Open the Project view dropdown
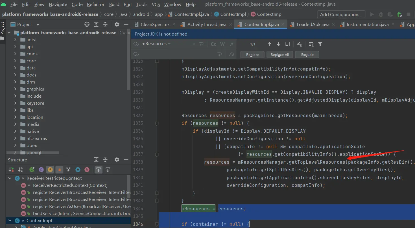The image size is (415, 228). tap(38, 25)
